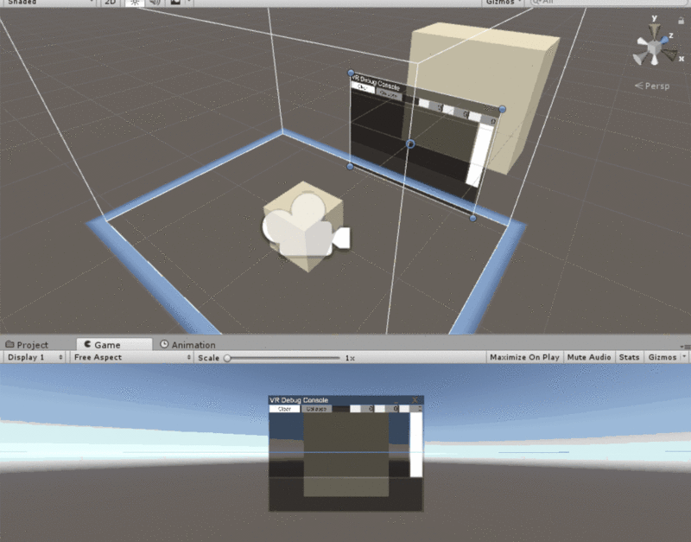Open the Scene view Gizmos dropdown
Viewport: 691px width, 542px height.
(x=503, y=3)
